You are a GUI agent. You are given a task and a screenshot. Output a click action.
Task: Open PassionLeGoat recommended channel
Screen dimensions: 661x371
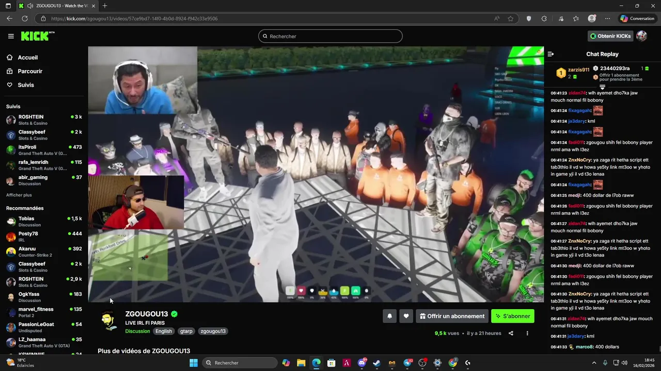[44, 327]
